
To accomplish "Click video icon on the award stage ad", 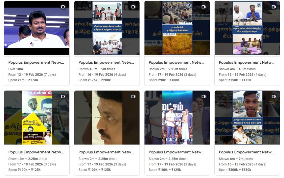I will (204, 97).
